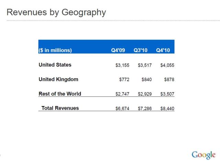Click the Rest of the World row label
Viewport: 220px width, 161px height.
[60, 94]
